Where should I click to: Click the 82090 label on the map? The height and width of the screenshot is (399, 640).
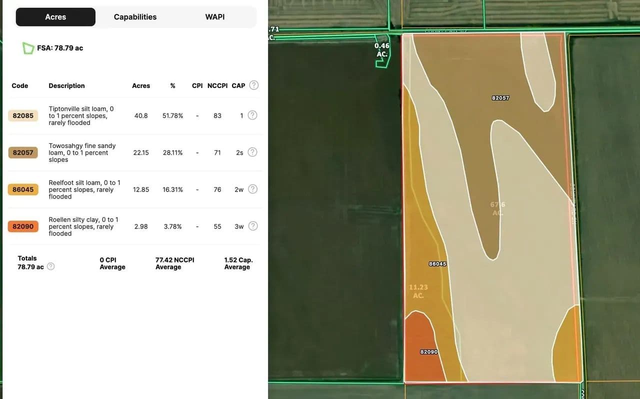tap(428, 352)
